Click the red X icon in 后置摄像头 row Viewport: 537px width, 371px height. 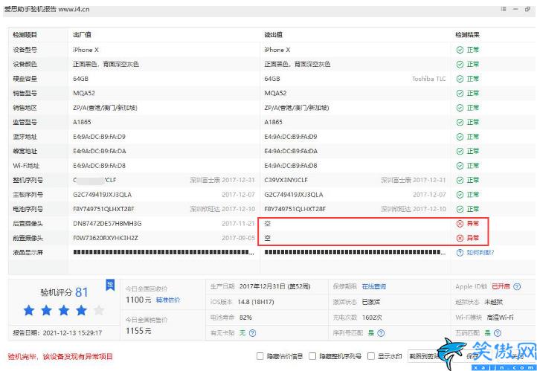pyautogui.click(x=460, y=224)
